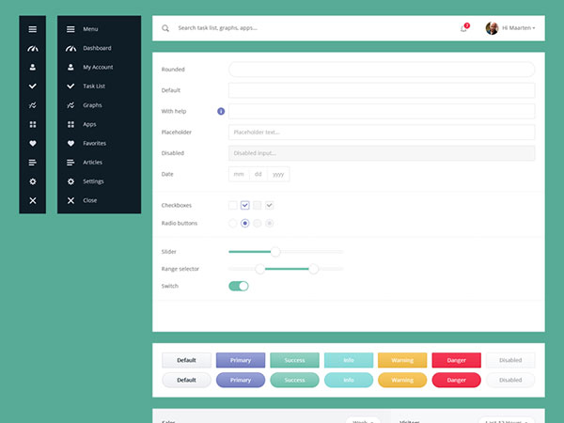This screenshot has height=423, width=564.
Task: Click the checkmark task icon in the collapsed sidebar
Action: (x=32, y=86)
